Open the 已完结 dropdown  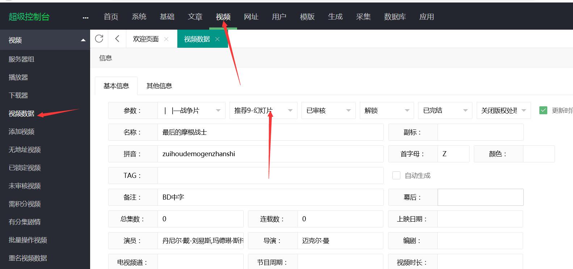pyautogui.click(x=445, y=110)
